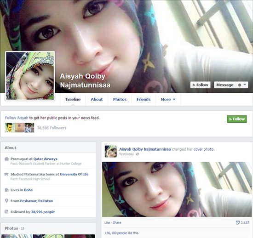Open the cover photo image in the post
Image resolution: width=253 pixels, height=238 pixels.
click(177, 189)
